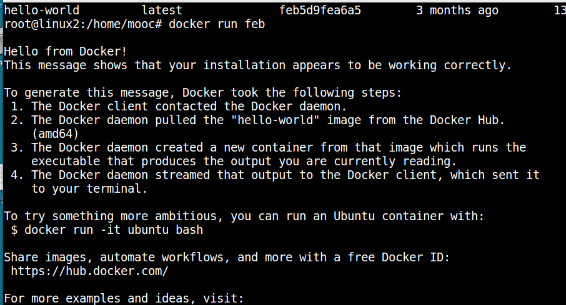Click the 'Share images, automate workflows' line
This screenshot has height=305, width=566.
pyautogui.click(x=227, y=257)
